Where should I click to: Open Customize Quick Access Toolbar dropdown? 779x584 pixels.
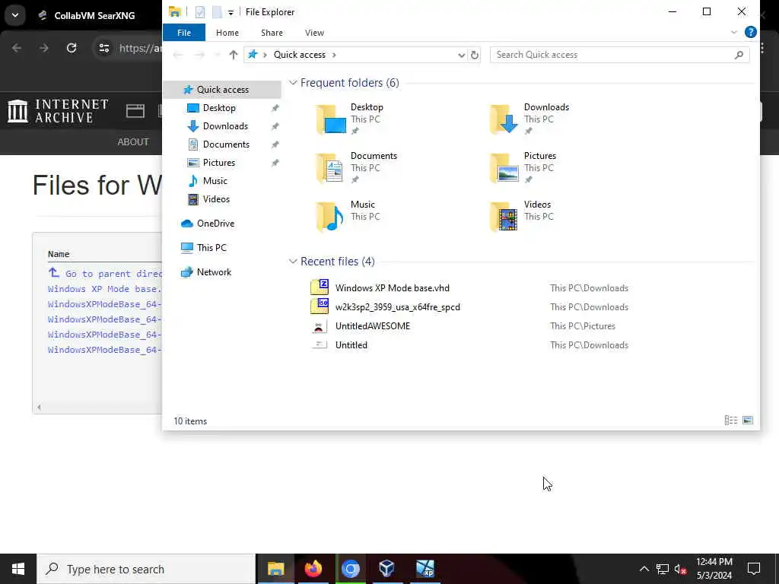[231, 12]
